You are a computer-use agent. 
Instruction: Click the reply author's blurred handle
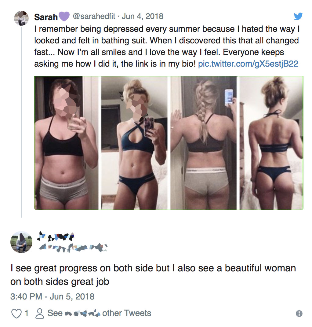coord(73,248)
